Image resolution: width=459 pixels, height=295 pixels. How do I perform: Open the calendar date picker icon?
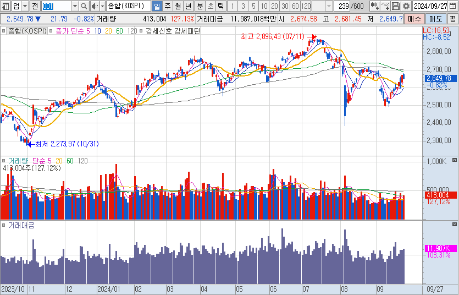click(452, 6)
